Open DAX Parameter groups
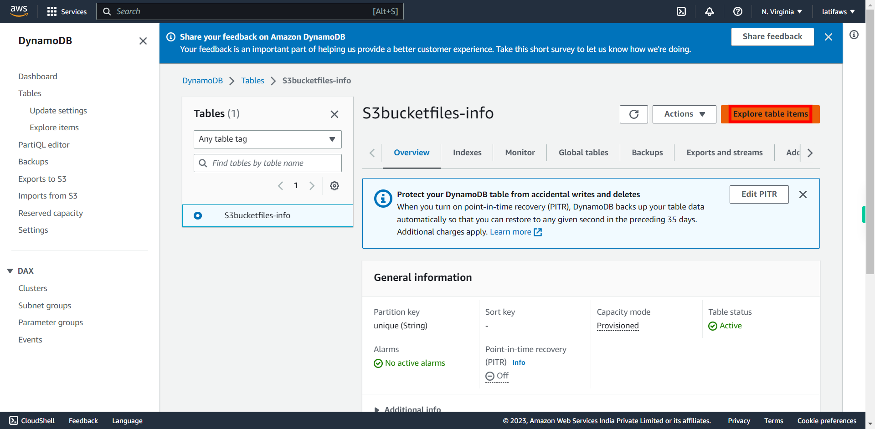875x429 pixels. (x=51, y=322)
